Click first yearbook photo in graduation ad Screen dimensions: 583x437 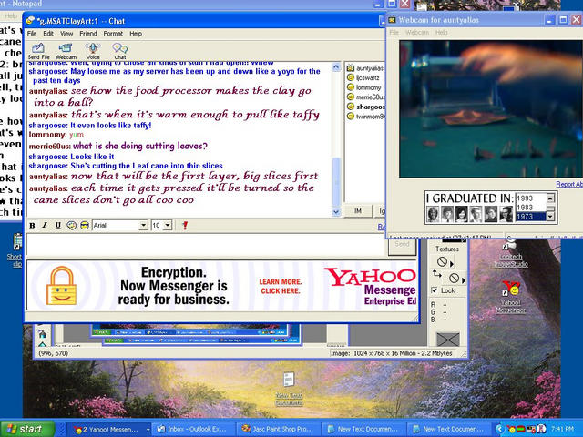click(433, 214)
